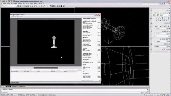Toggle POLAR tracking in status bar

31,95
